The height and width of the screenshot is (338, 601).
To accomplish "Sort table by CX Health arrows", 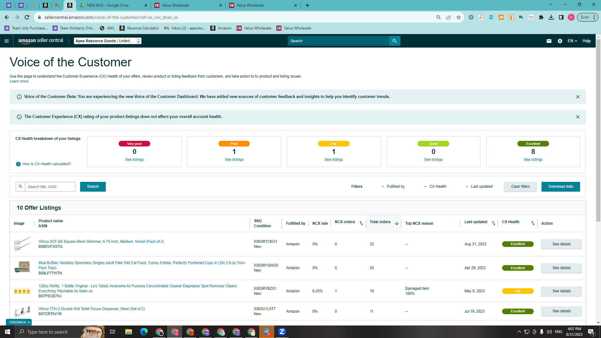I will 533,223.
